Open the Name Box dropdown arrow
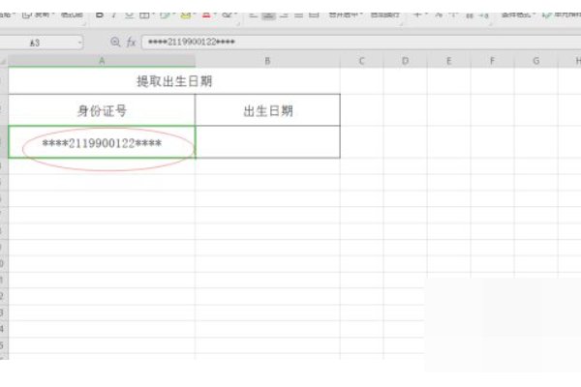This screenshot has width=581, height=387. [78, 43]
